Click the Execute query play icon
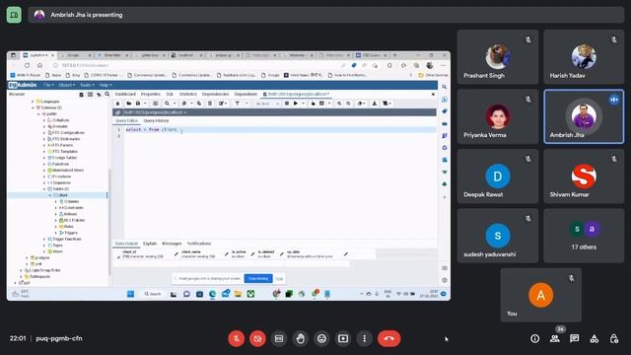631x355 pixels. click(x=296, y=104)
